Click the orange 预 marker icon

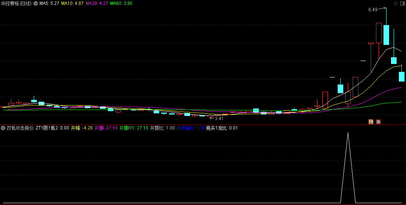click(371, 122)
